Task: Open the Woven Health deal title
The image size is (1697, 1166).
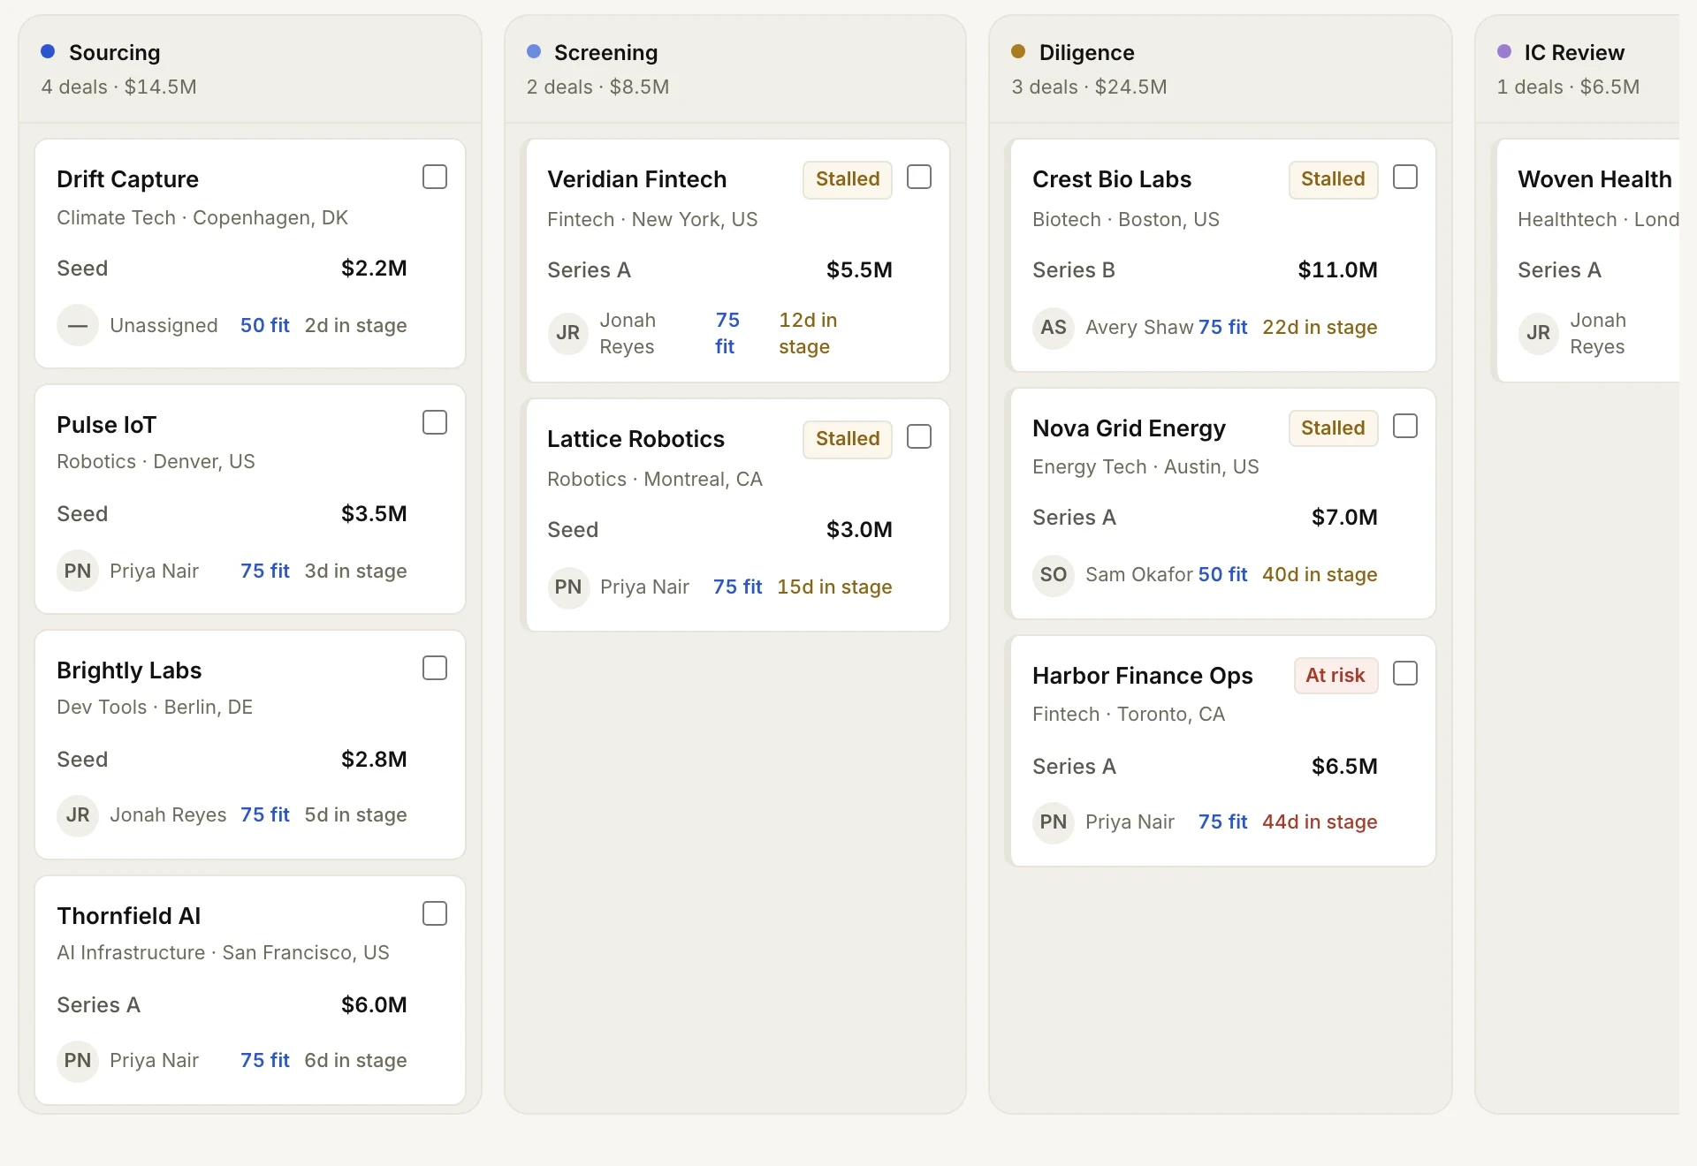Action: 1594,179
